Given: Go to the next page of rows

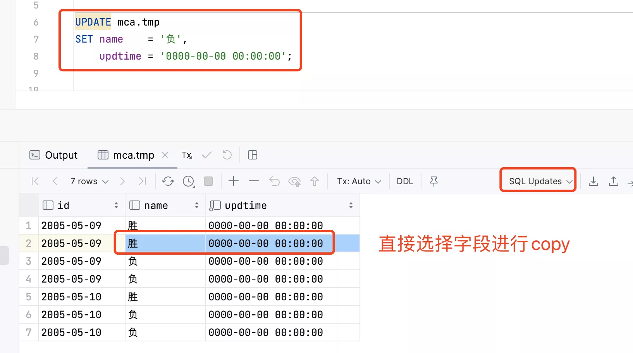Looking at the screenshot, I should [122, 181].
